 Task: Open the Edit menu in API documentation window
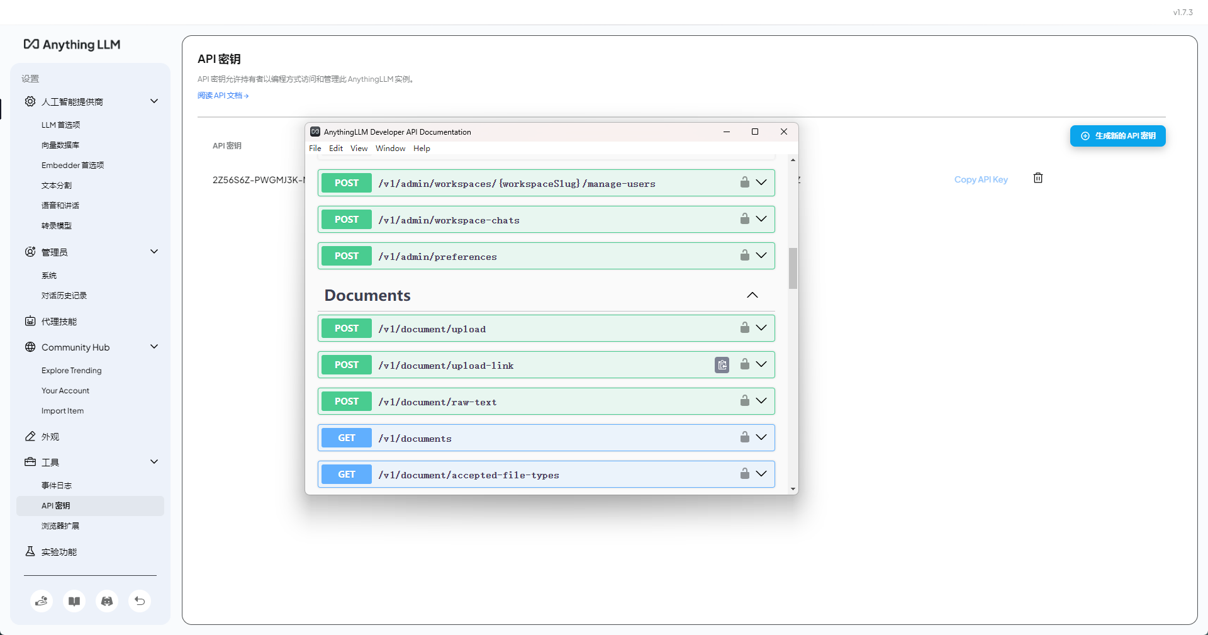point(335,148)
